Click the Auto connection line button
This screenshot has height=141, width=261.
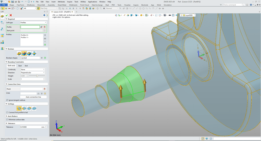click(x=33, y=97)
